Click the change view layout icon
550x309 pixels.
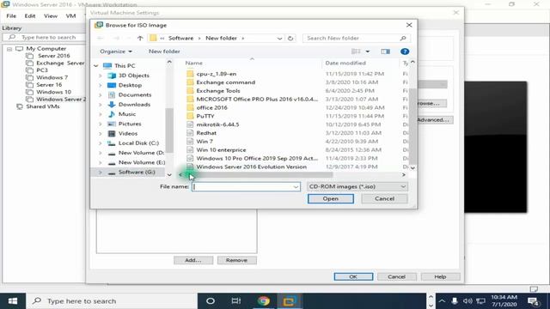pos(356,51)
